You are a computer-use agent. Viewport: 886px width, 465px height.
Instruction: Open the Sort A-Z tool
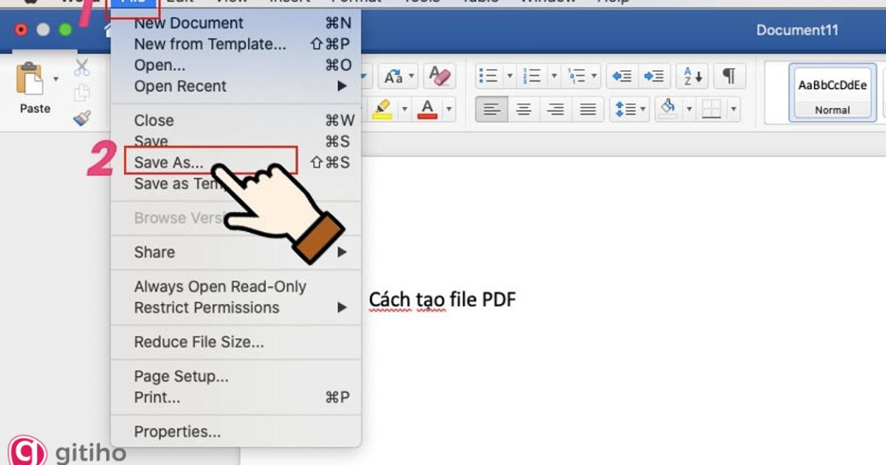691,75
